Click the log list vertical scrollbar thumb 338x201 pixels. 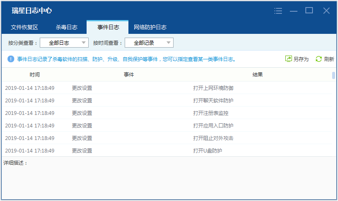(x=333, y=76)
